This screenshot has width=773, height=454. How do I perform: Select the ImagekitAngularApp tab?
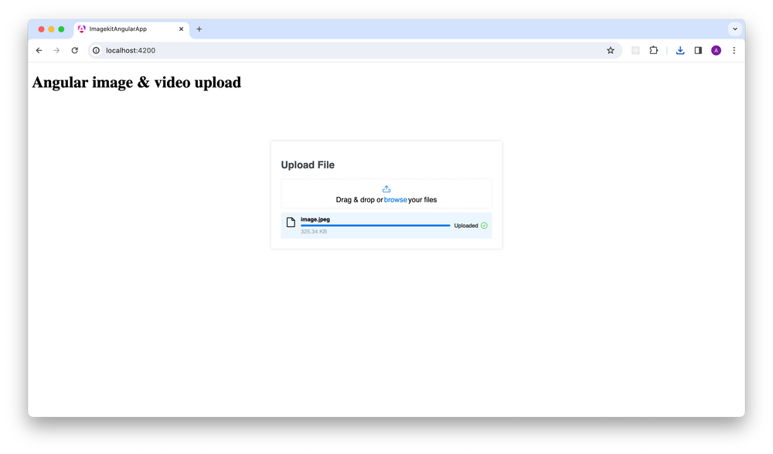coord(124,29)
